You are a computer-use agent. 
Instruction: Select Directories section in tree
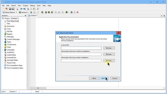11,26
